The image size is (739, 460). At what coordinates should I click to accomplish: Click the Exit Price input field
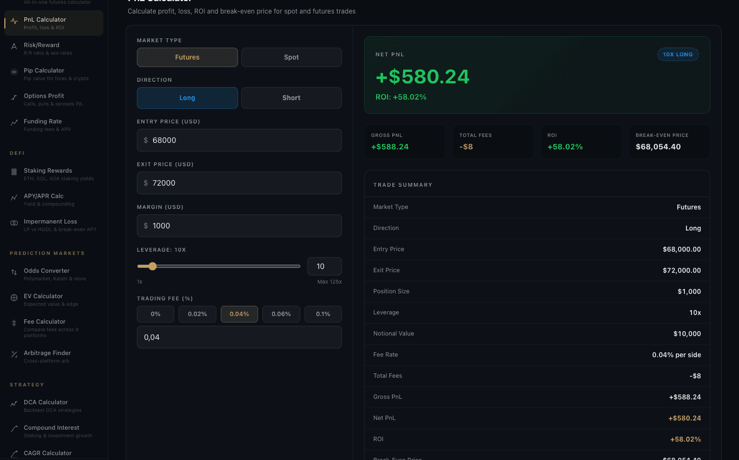[x=239, y=183]
